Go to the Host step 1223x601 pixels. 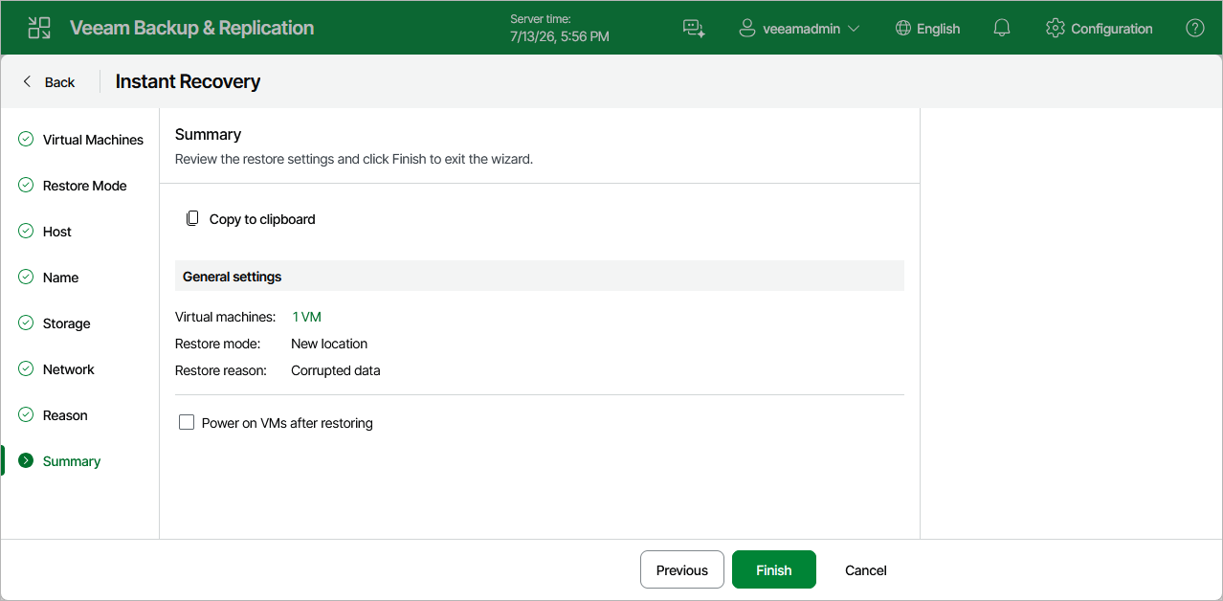[x=57, y=232]
